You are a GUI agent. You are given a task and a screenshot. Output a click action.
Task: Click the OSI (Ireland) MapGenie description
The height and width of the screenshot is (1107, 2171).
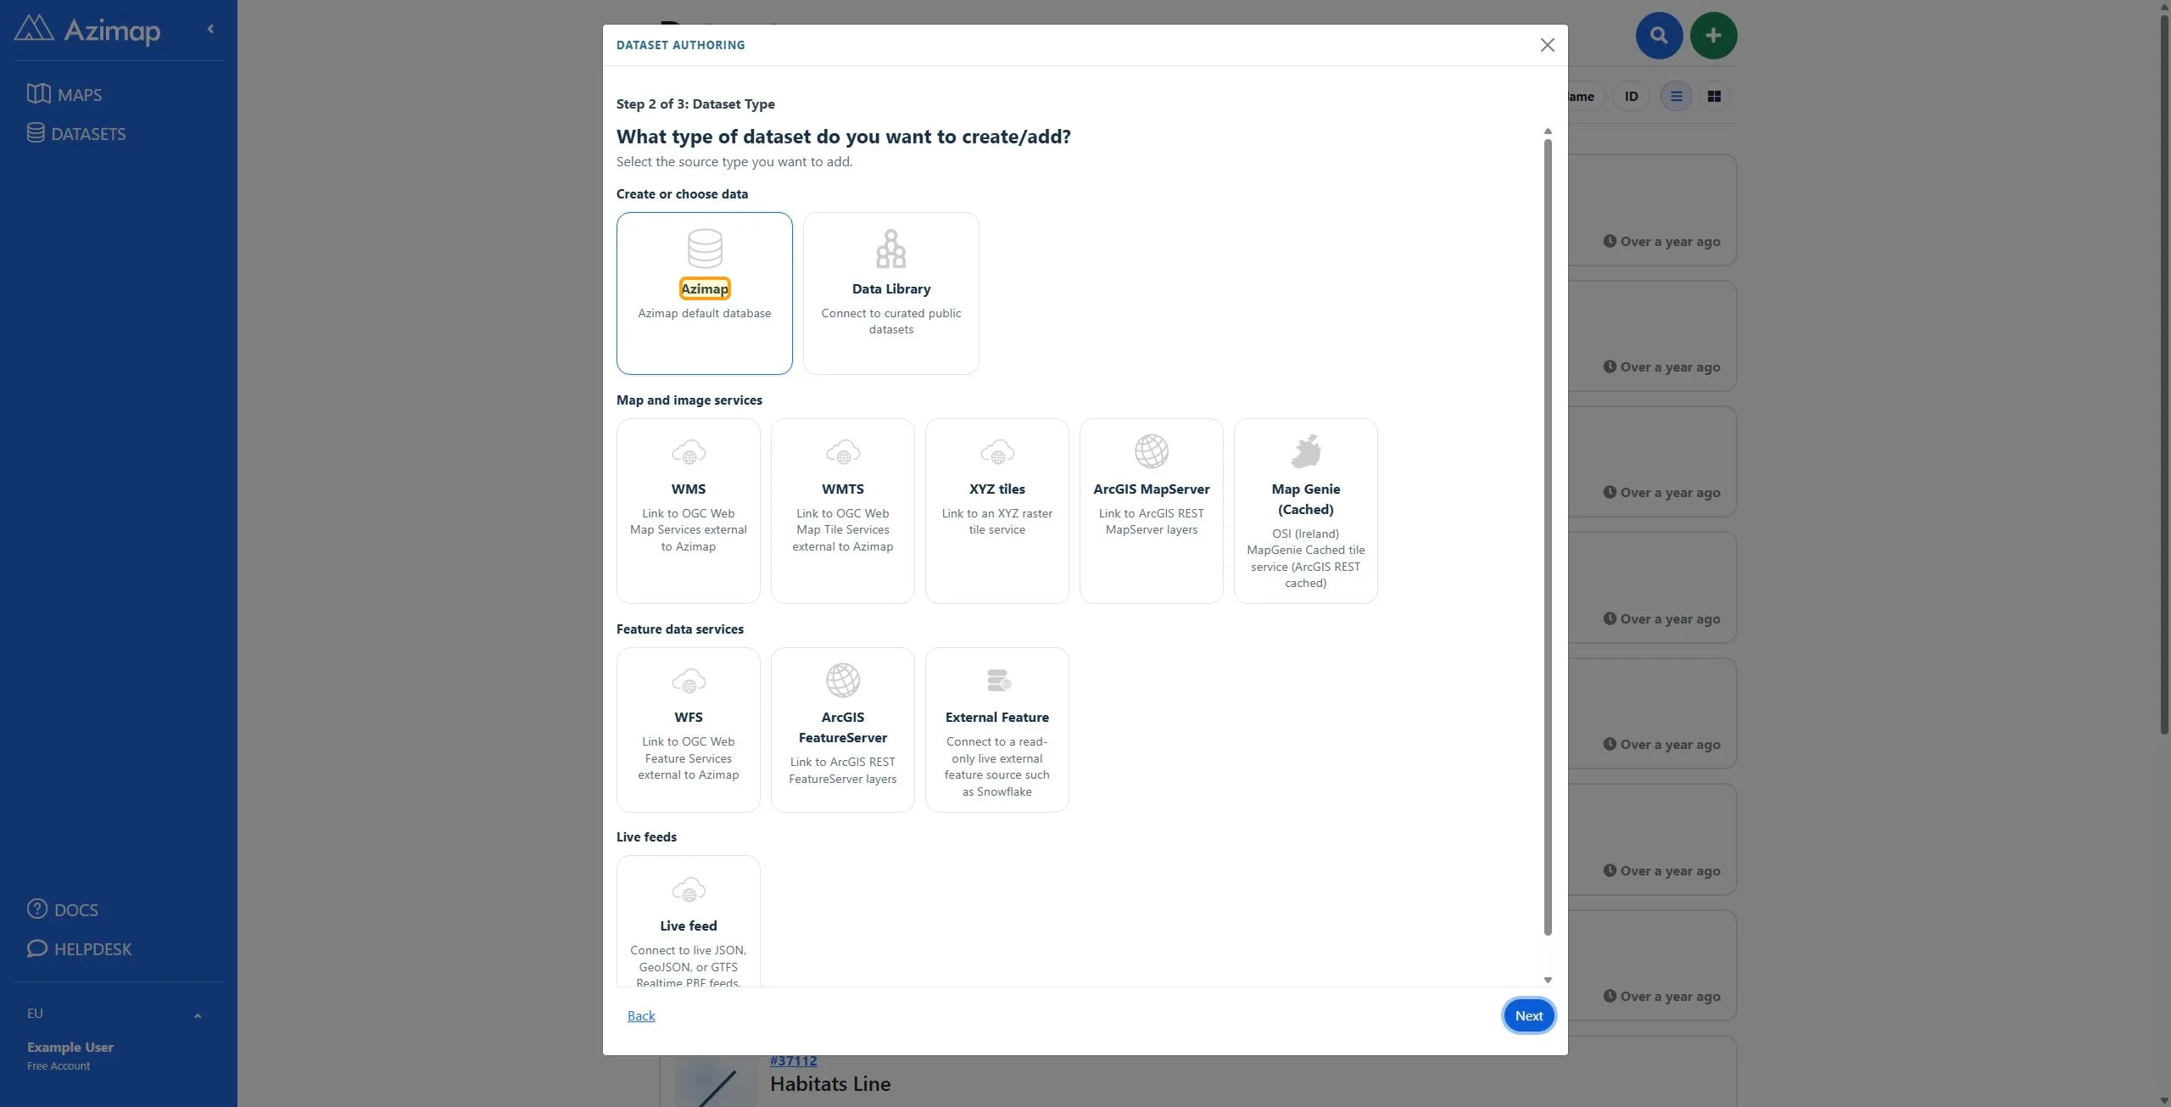(x=1306, y=558)
